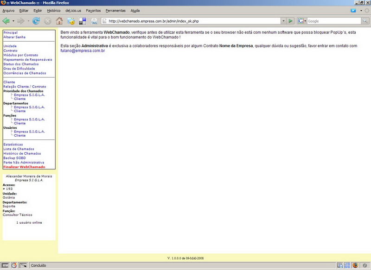Click the Google search input field
The image size is (371, 270).
tap(333, 21)
